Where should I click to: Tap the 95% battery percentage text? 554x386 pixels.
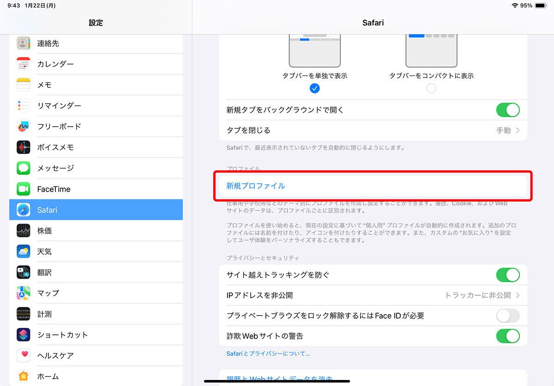526,6
